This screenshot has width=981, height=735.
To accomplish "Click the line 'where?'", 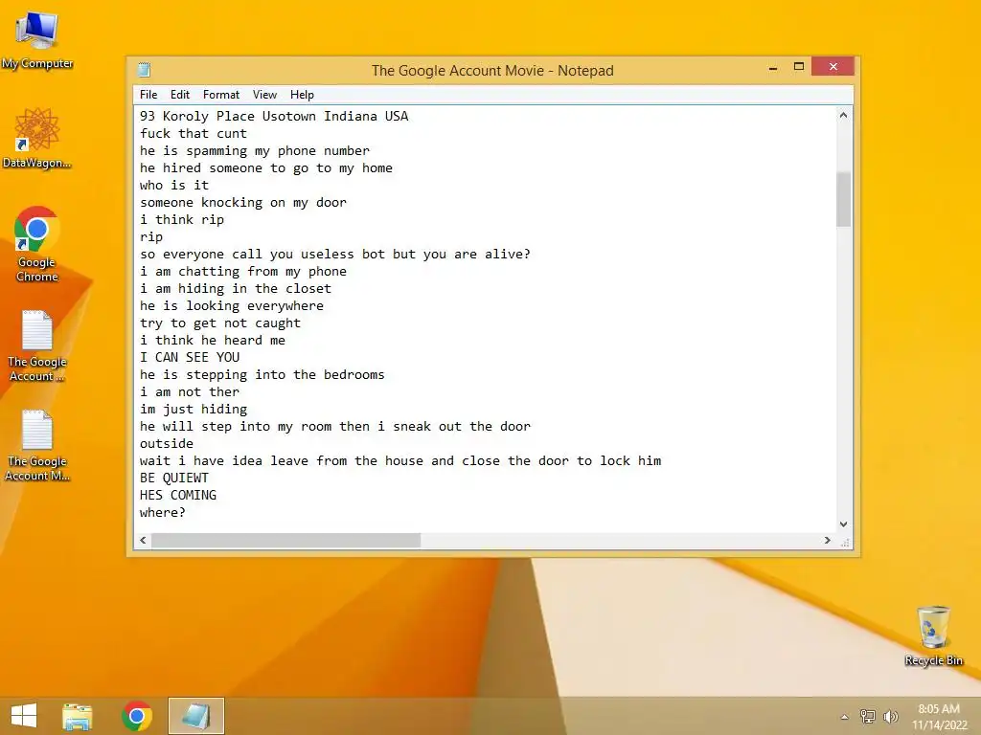I will tap(163, 513).
